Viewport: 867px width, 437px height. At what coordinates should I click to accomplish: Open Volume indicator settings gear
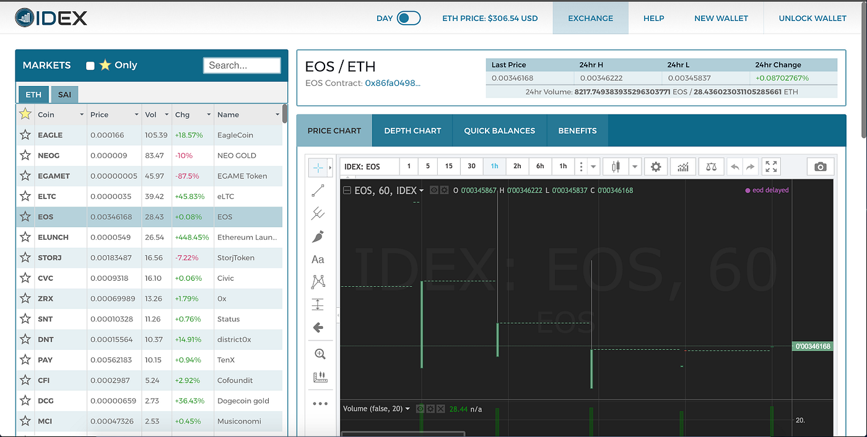tap(430, 409)
